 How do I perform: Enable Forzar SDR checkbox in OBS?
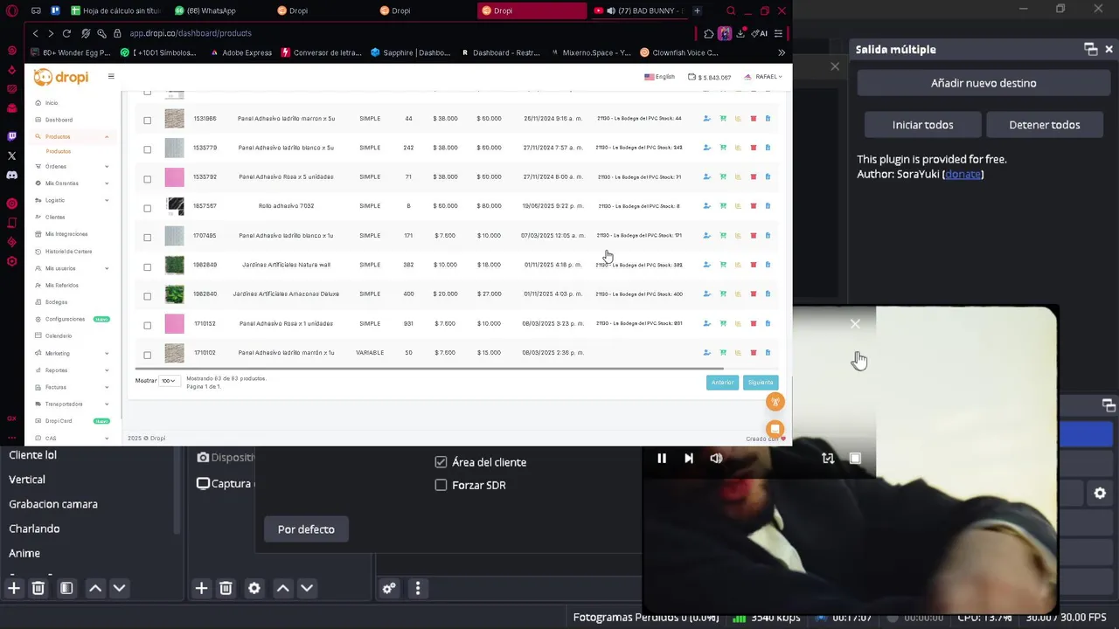(x=441, y=485)
